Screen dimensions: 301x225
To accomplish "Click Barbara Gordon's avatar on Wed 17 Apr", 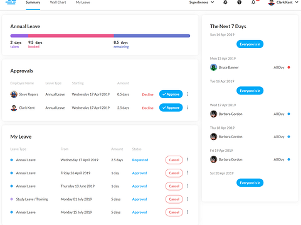I will (x=213, y=114).
